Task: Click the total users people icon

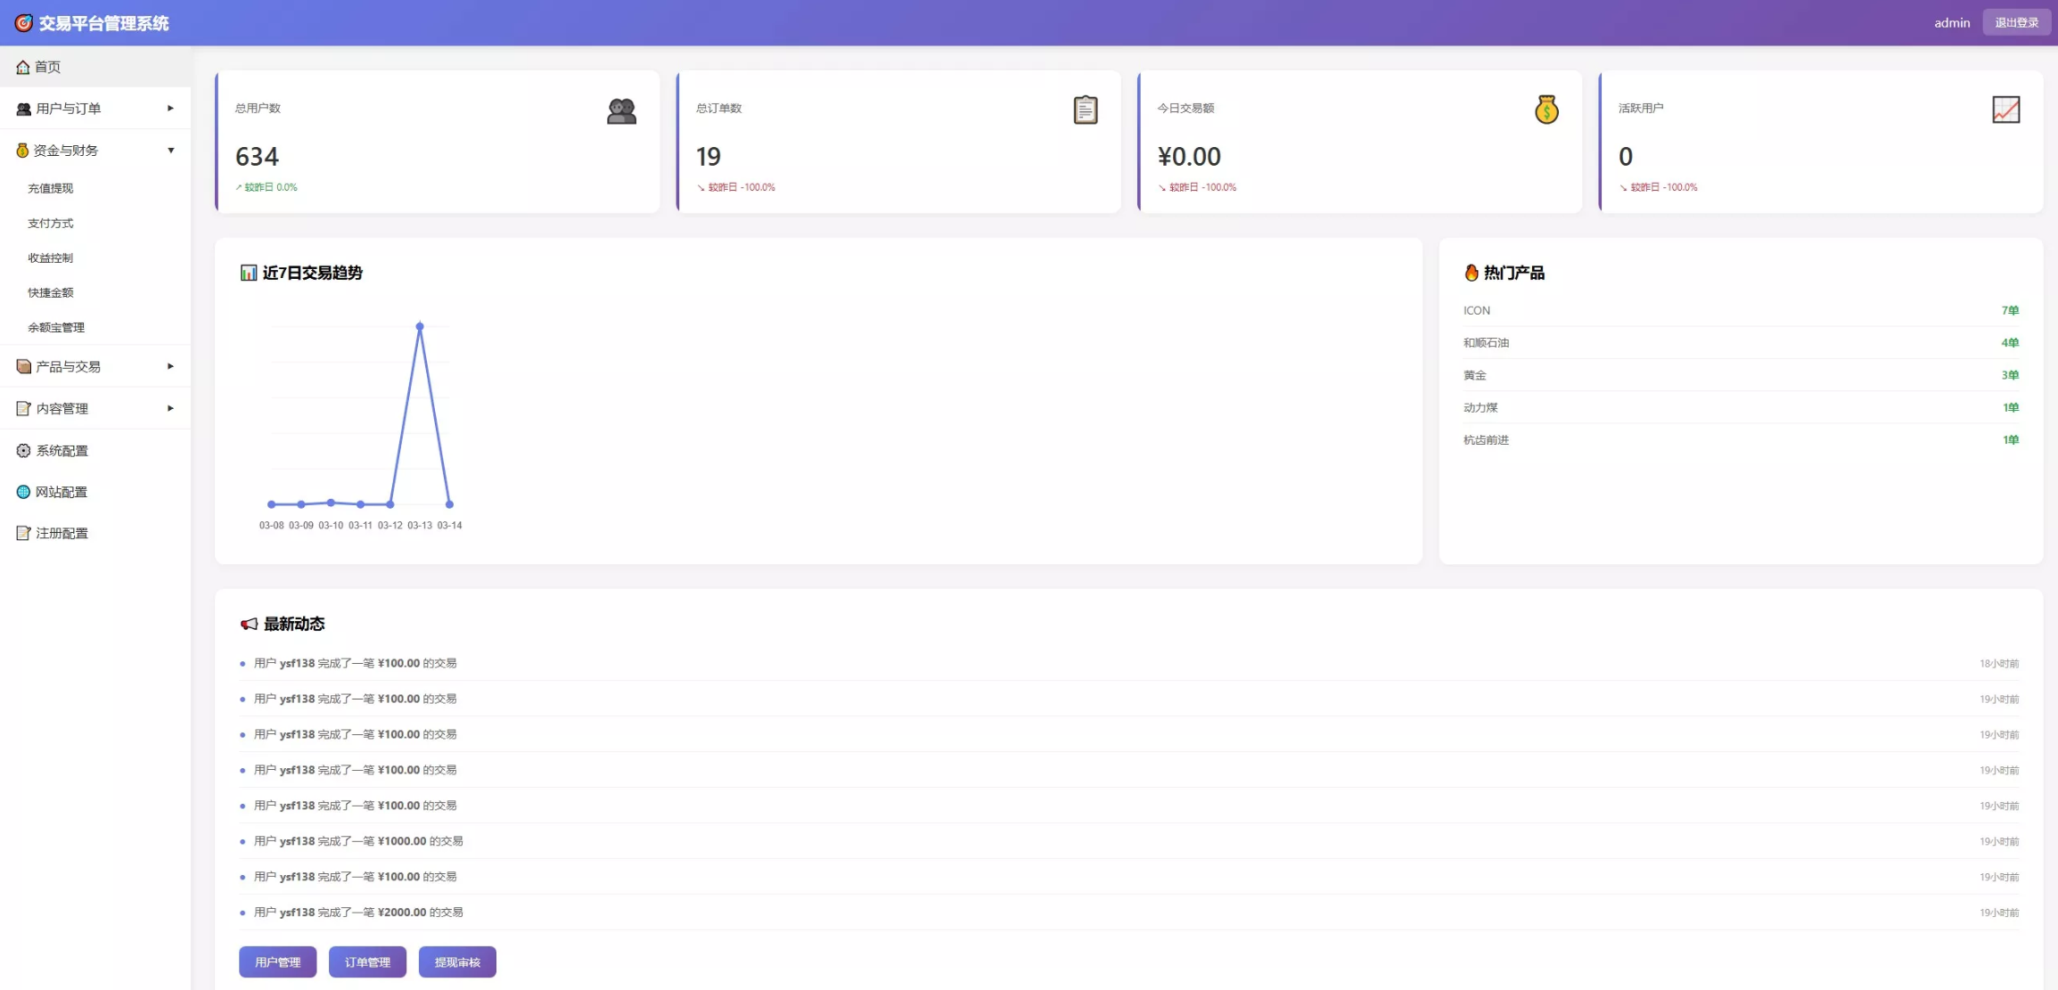Action: (x=621, y=110)
